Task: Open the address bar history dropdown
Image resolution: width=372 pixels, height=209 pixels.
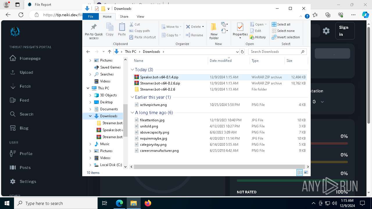Action: 237,52
